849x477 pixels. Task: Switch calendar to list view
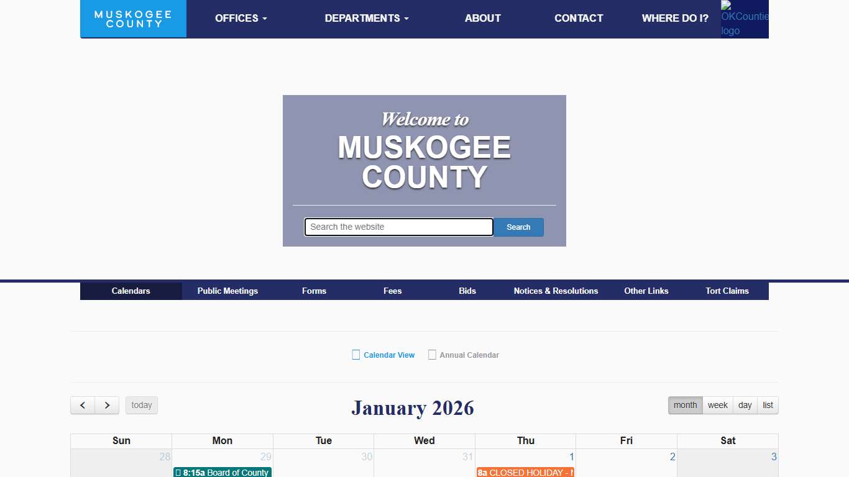(768, 406)
